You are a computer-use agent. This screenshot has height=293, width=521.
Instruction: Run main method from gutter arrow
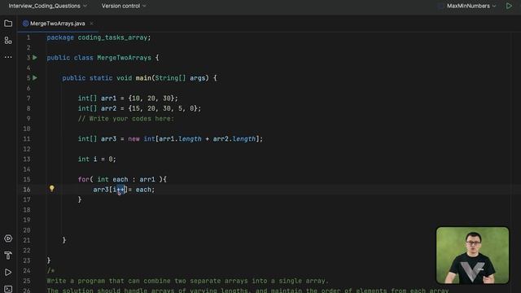[x=35, y=78]
